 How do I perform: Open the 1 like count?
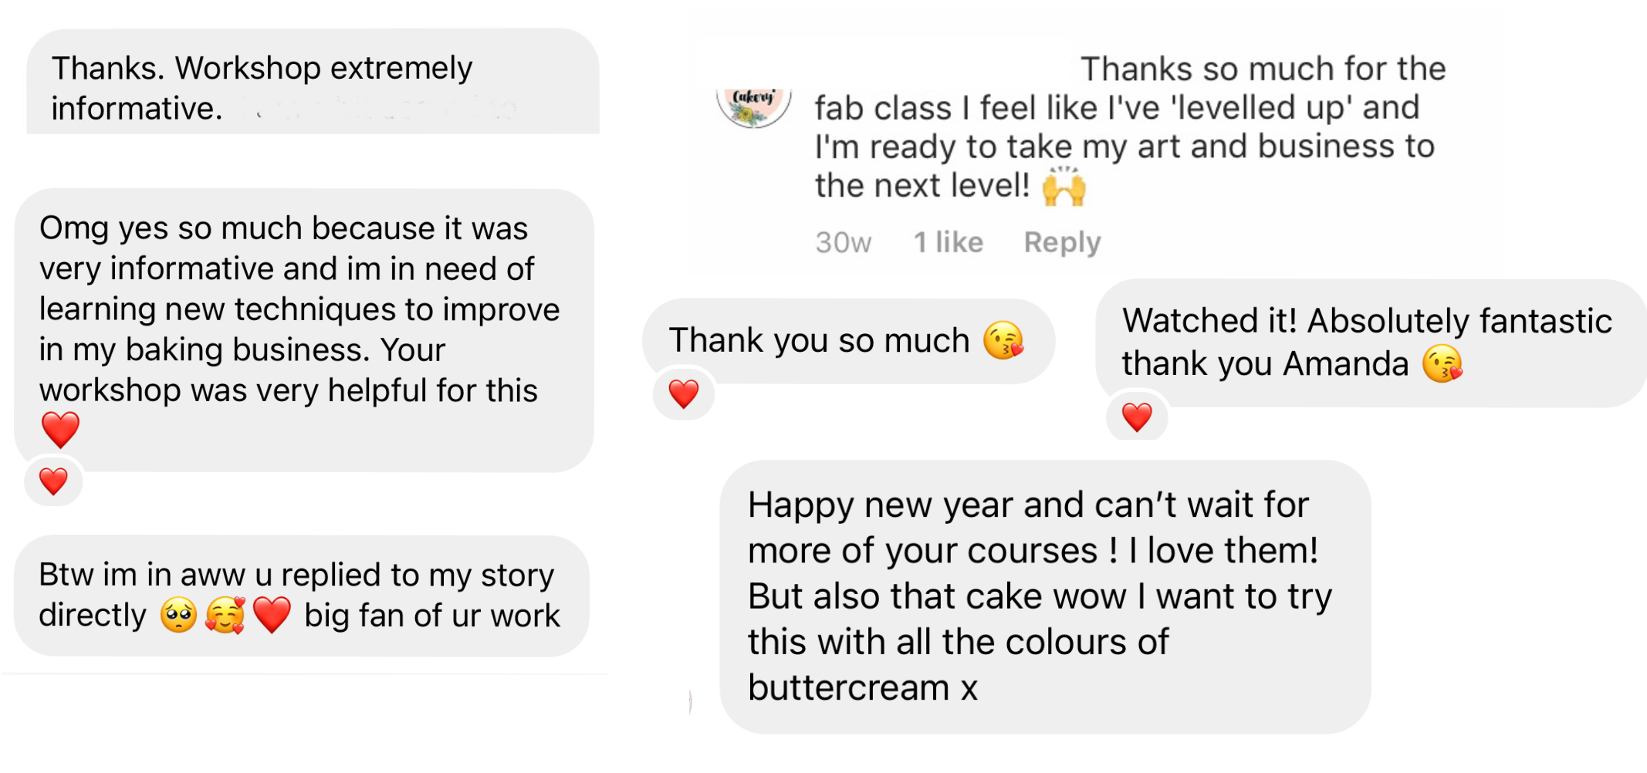coord(949,242)
